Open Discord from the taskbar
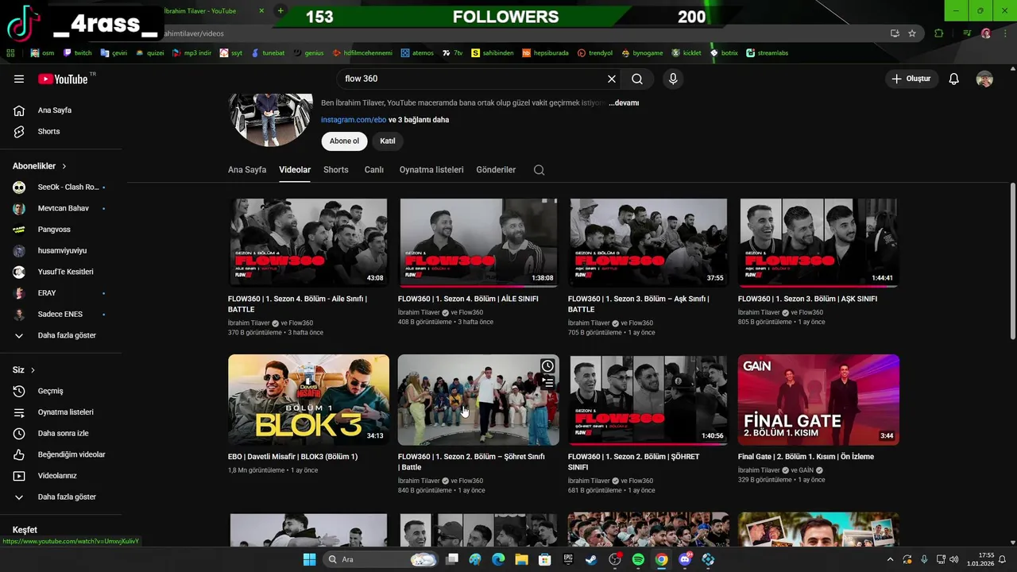 coord(685,559)
